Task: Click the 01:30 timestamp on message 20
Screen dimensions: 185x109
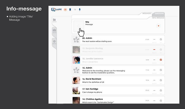Action: (147, 39)
